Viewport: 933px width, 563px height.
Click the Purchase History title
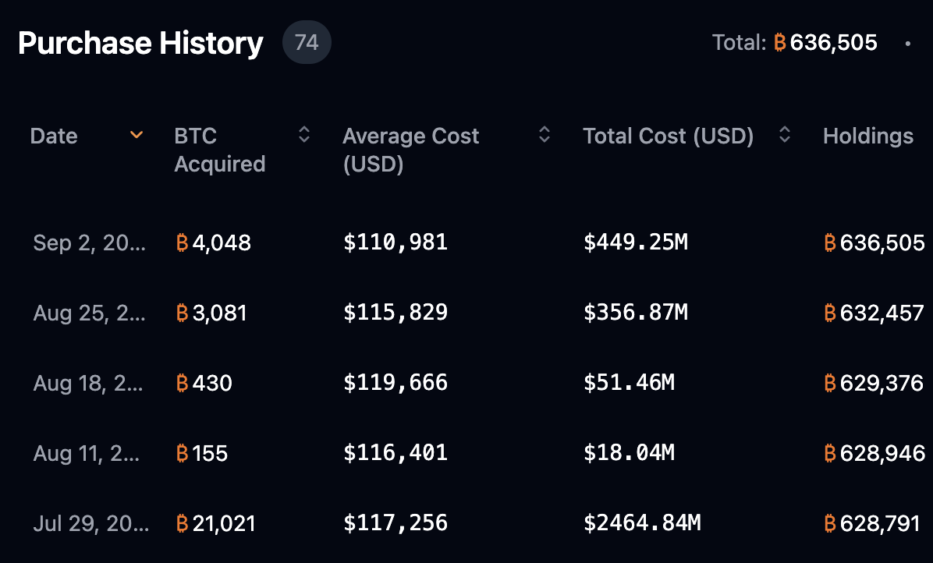140,44
